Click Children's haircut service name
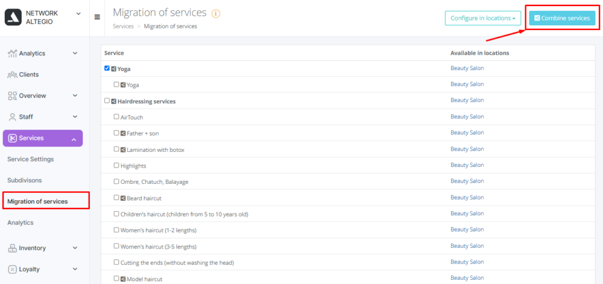The image size is (603, 284). pos(184,215)
